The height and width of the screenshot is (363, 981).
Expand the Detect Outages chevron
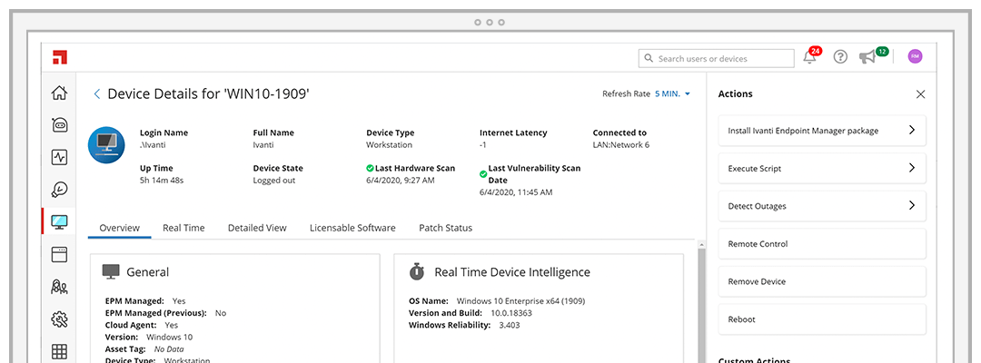tap(912, 205)
